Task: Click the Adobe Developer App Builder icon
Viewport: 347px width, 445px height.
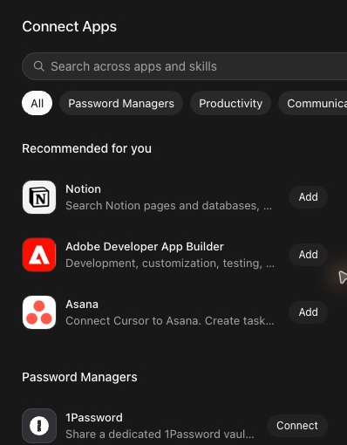Action: (39, 255)
